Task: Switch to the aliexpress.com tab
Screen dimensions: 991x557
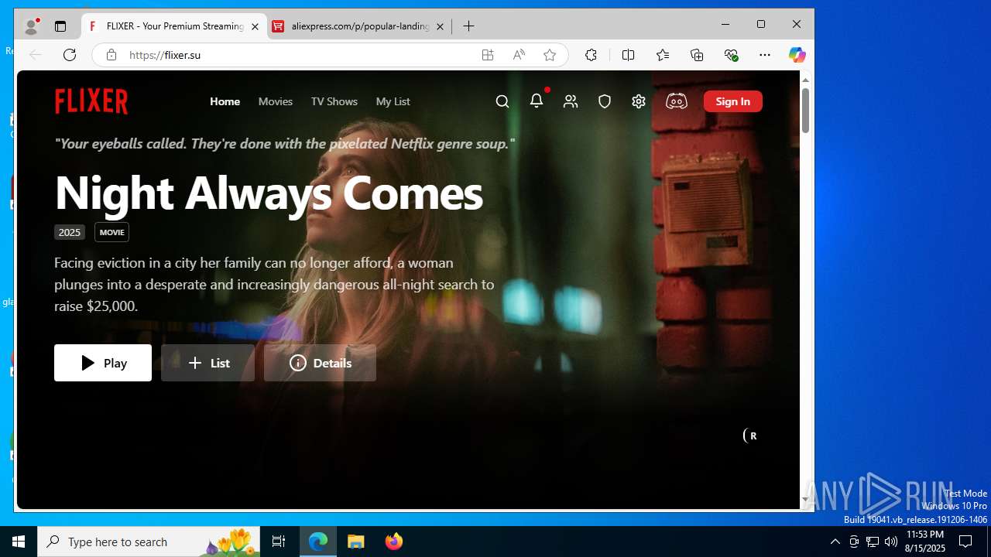Action: [359, 26]
